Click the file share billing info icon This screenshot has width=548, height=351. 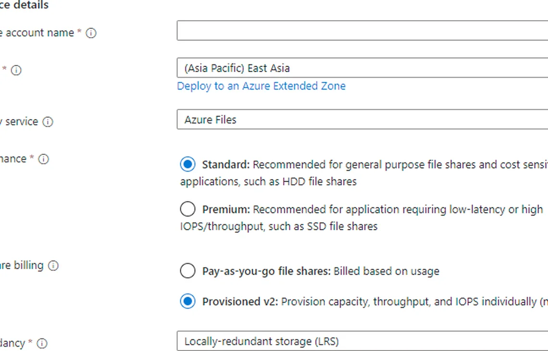point(53,266)
